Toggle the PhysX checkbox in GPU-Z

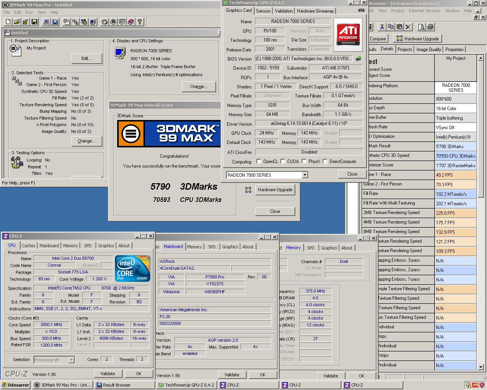point(304,161)
